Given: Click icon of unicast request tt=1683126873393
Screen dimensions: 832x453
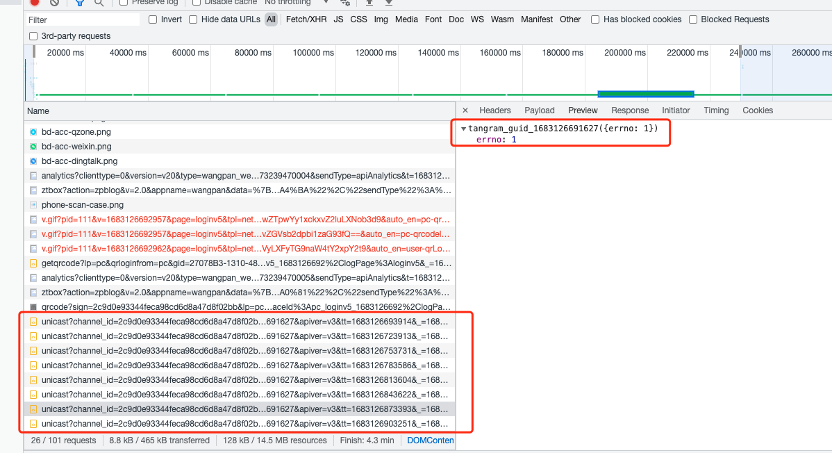Looking at the screenshot, I should point(33,409).
